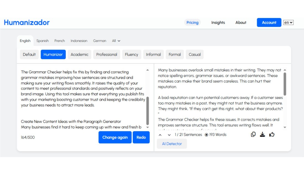Click the input scroll up arrow

pyautogui.click(x=148, y=70)
